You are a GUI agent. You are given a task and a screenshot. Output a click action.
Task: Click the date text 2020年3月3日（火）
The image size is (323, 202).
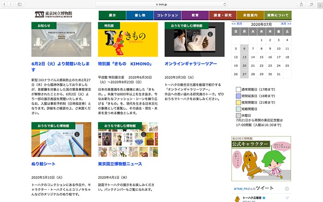pyautogui.click(x=179, y=77)
